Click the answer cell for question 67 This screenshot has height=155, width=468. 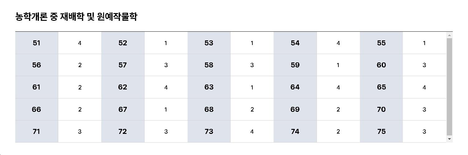tap(166, 109)
